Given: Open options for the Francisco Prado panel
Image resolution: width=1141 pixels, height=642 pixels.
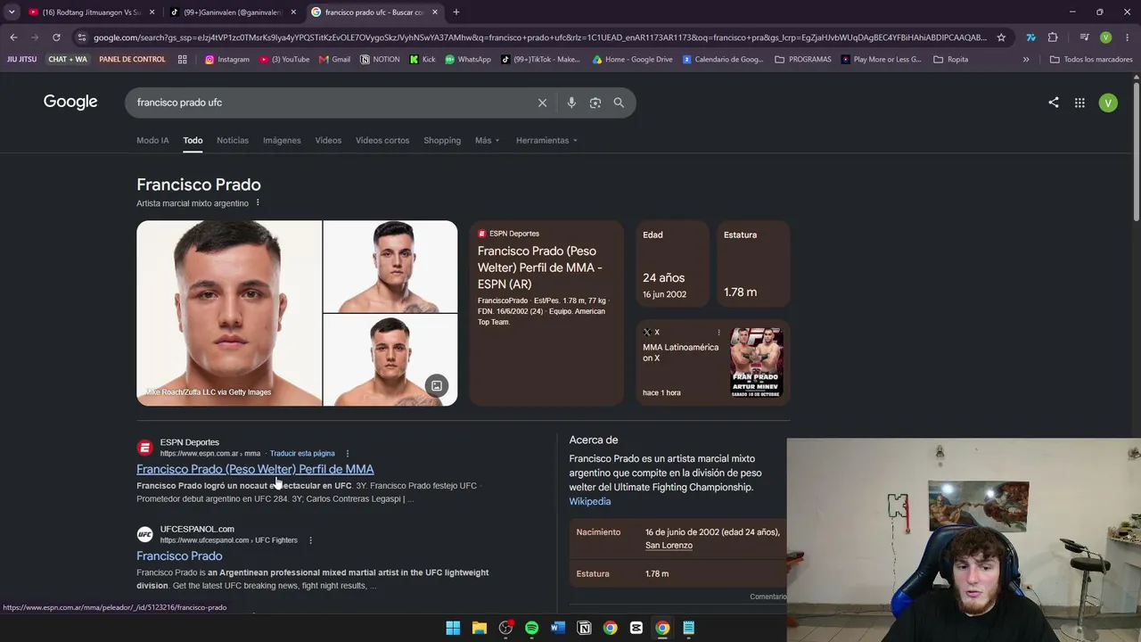Looking at the screenshot, I should [258, 203].
